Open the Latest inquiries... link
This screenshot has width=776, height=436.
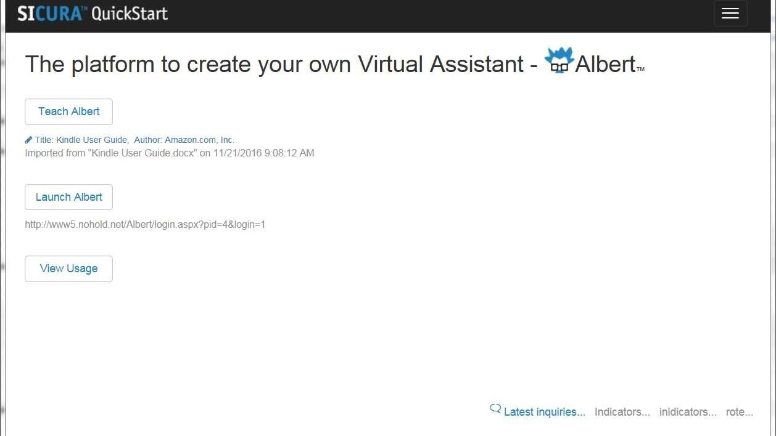[544, 412]
